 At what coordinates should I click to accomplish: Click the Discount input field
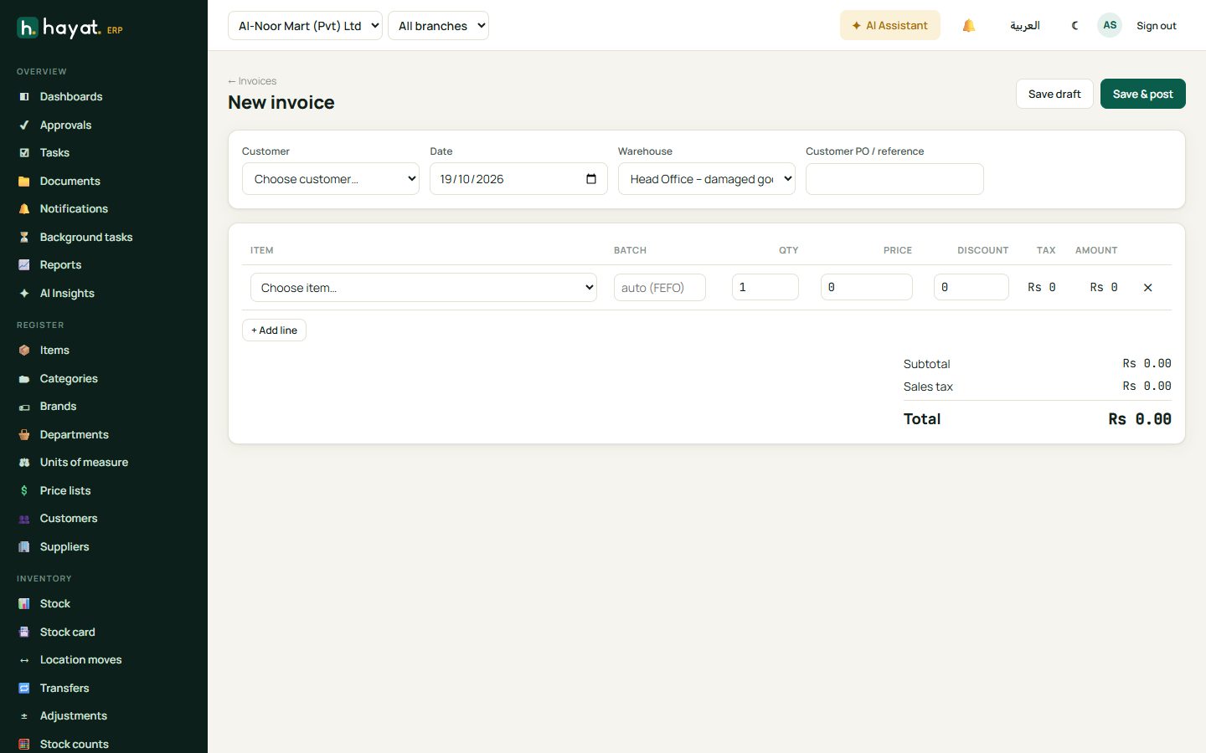(971, 288)
